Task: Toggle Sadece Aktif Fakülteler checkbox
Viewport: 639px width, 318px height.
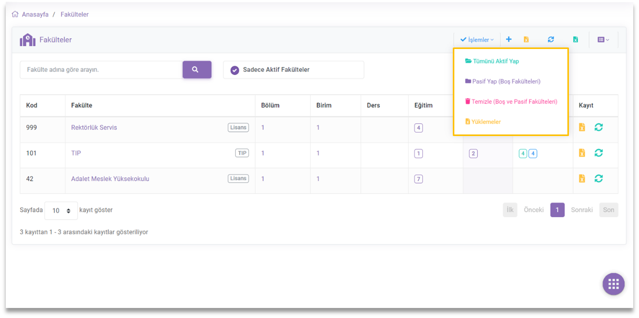Action: click(x=235, y=70)
